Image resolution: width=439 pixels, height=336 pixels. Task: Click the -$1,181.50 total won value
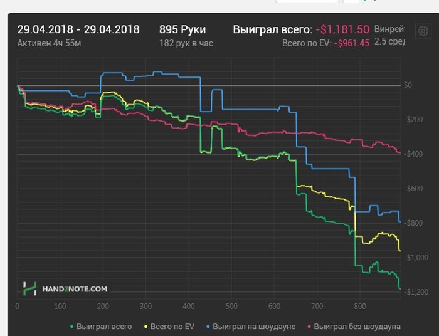click(x=342, y=29)
